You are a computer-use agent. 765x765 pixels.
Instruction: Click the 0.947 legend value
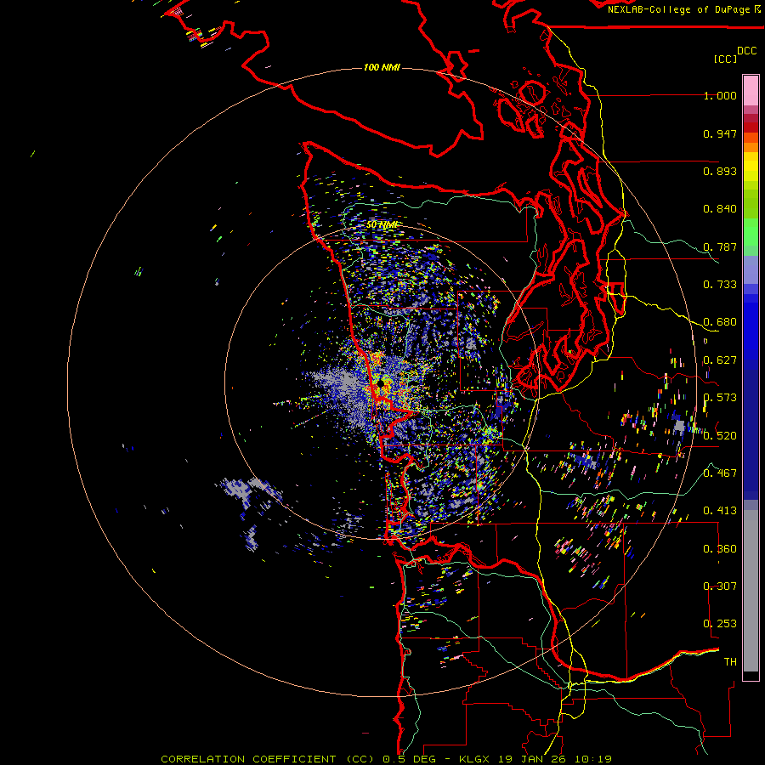coord(720,133)
